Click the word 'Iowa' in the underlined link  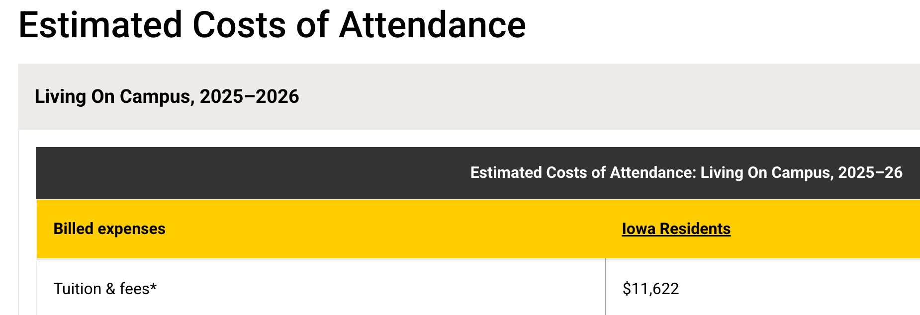[639, 229]
